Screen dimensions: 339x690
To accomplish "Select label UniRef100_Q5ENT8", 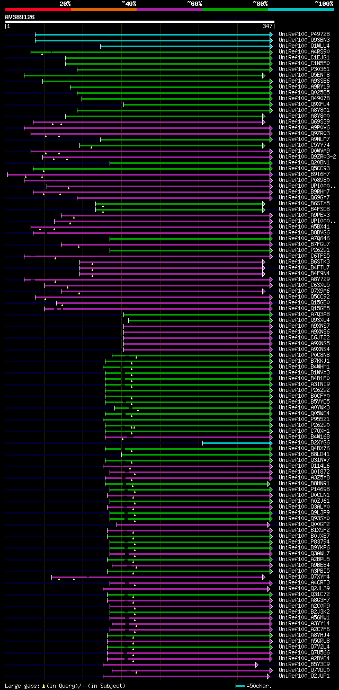I will tap(304, 75).
